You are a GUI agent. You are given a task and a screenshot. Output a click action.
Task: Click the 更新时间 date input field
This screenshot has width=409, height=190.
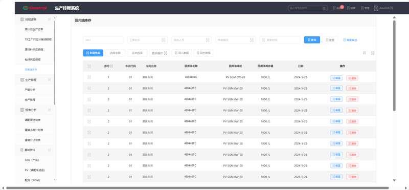pyautogui.click(x=280, y=40)
